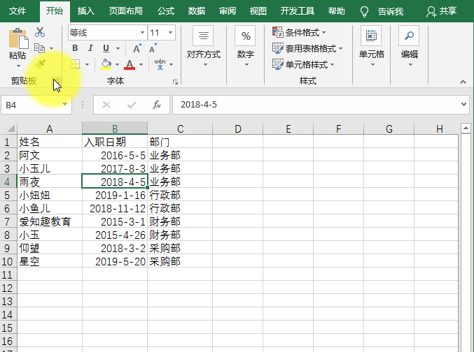Open 条件格式 conditional formatting
The image size is (474, 352).
[x=299, y=32]
